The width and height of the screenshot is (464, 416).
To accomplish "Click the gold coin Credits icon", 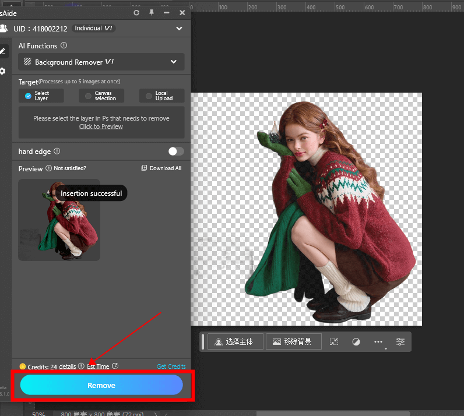I will [x=23, y=366].
